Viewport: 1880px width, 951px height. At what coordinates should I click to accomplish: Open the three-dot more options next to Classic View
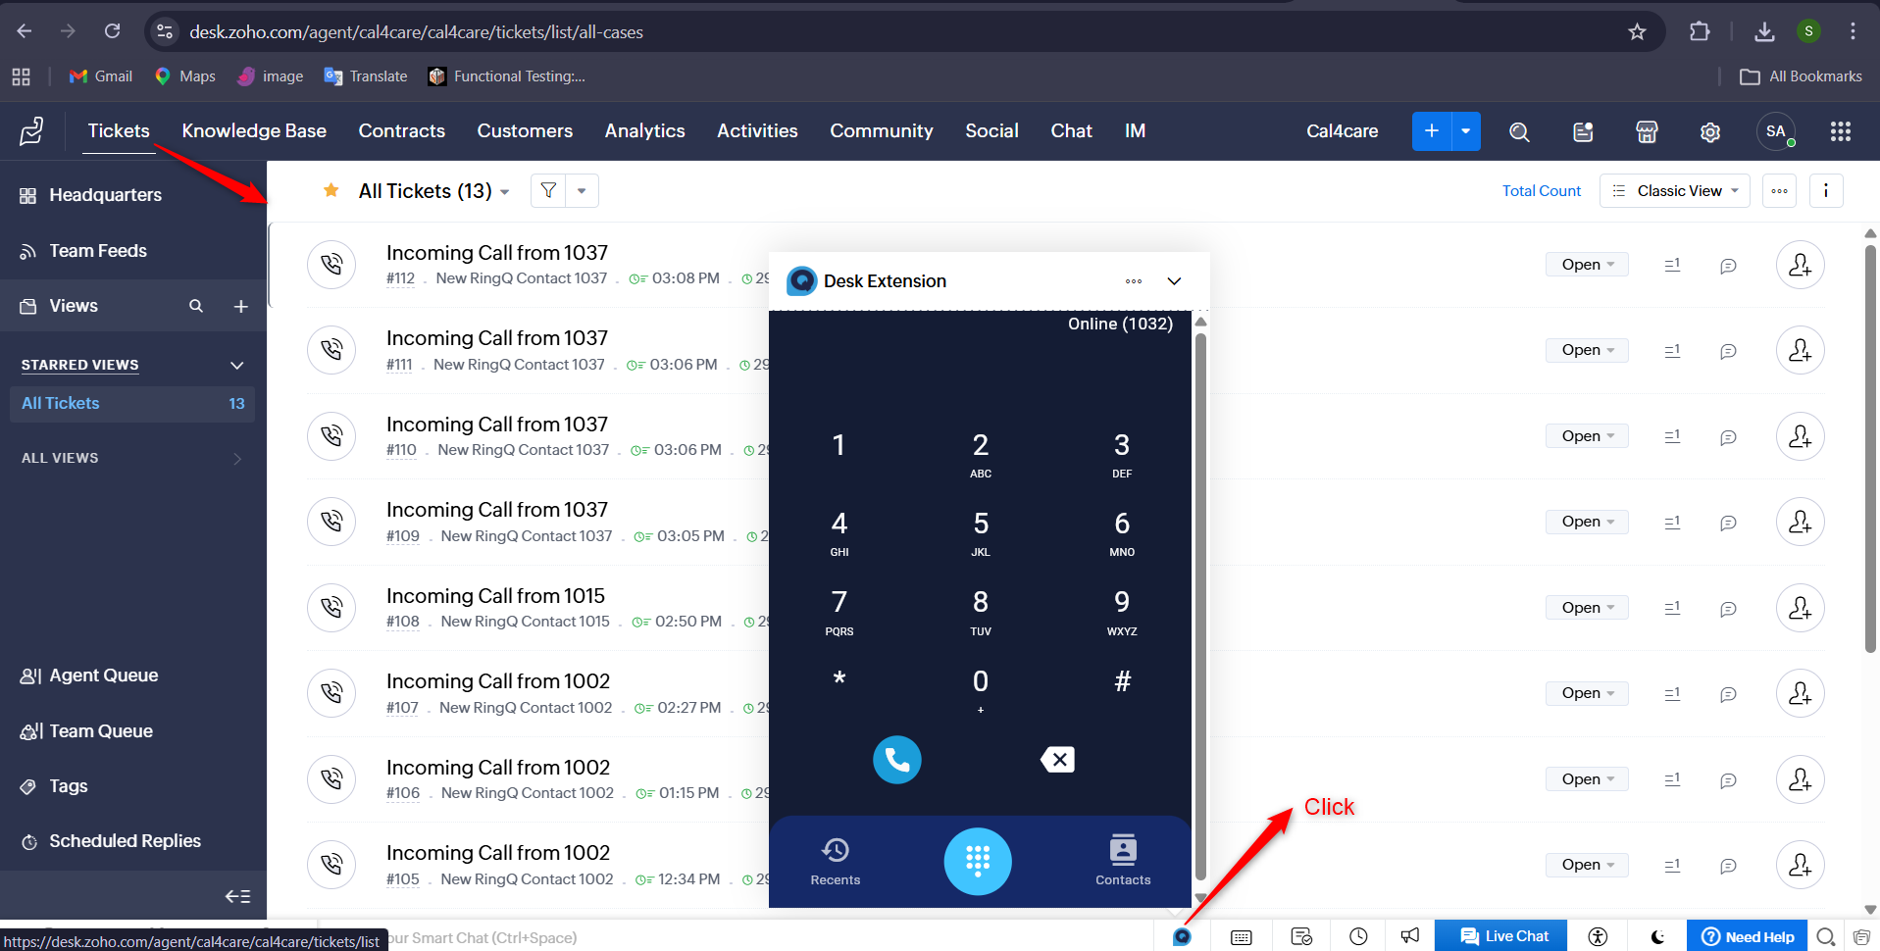click(1779, 190)
